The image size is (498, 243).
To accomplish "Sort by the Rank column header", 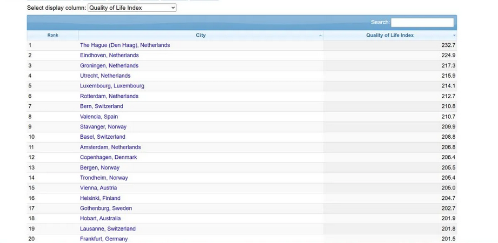I will (x=53, y=35).
